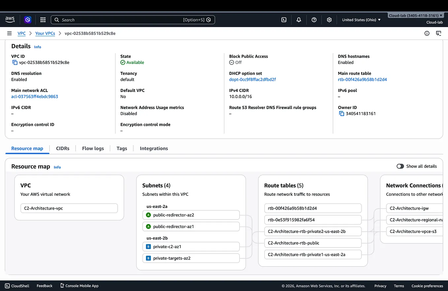Click the Amazon Q icon in search box
This screenshot has width=448, height=291.
point(208,20)
